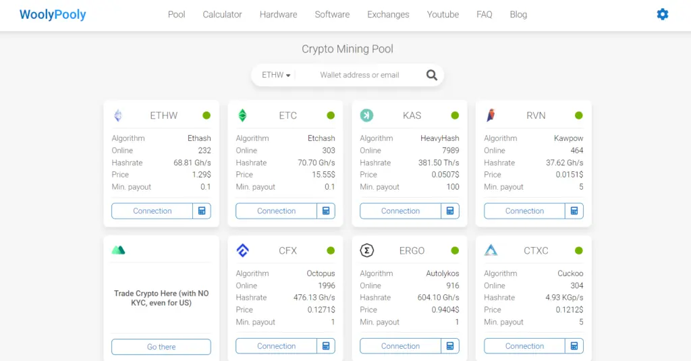
Task: Click the ETC green status dot
Action: pyautogui.click(x=331, y=115)
